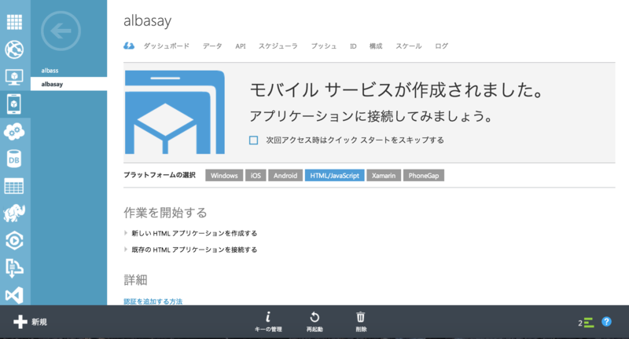Open the Virtual Machines monitor icon

click(14, 77)
